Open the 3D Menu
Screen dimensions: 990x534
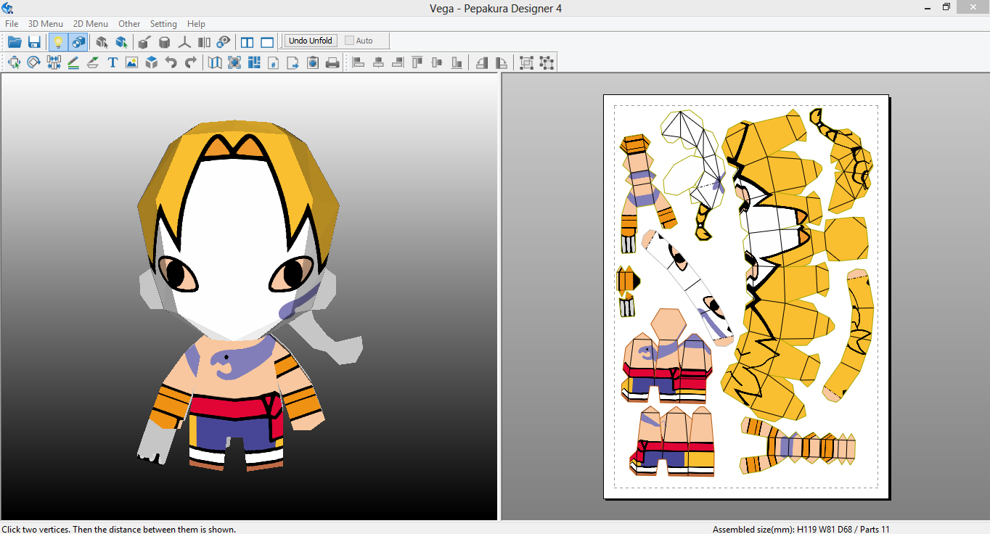46,24
